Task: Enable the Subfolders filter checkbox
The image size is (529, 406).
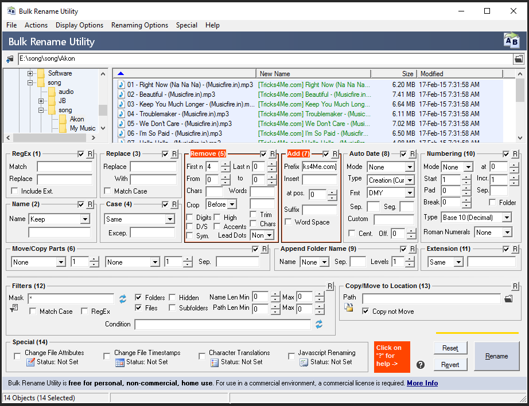Action: [x=172, y=308]
